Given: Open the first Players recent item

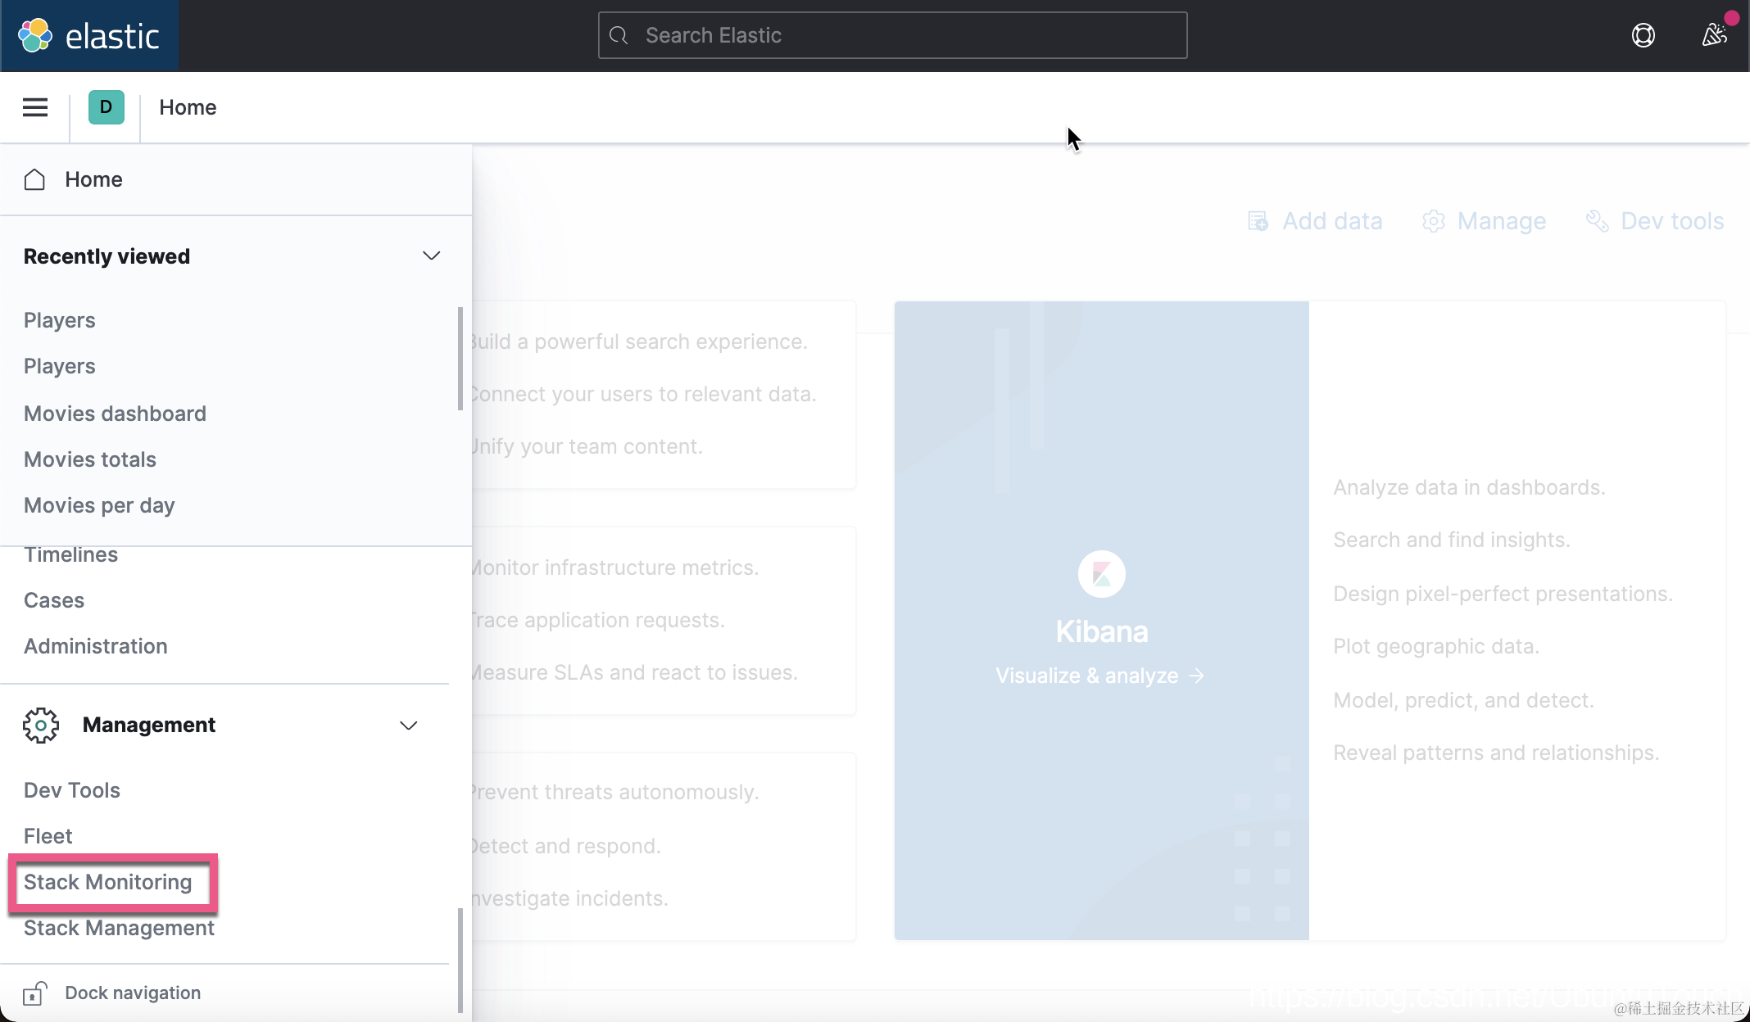Looking at the screenshot, I should [x=59, y=320].
